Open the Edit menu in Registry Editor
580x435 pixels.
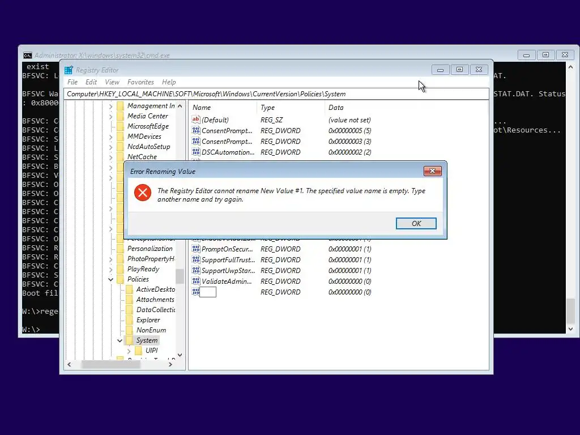pos(91,82)
